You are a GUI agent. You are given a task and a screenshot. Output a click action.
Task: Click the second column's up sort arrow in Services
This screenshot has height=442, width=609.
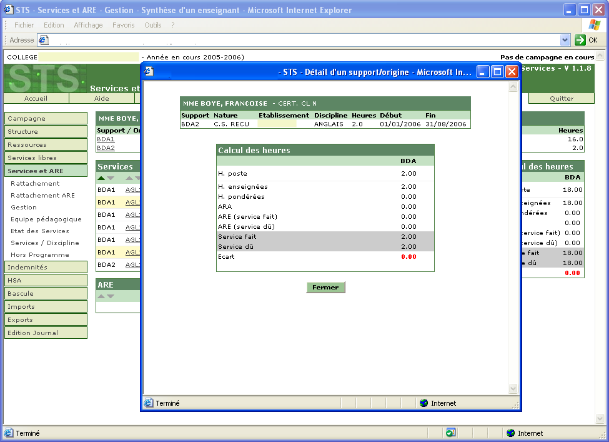coord(129,178)
